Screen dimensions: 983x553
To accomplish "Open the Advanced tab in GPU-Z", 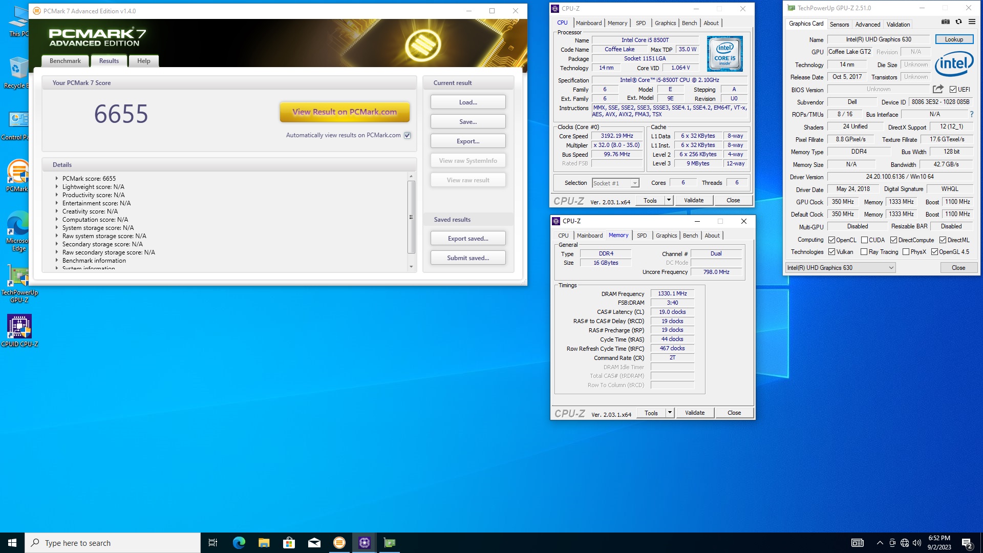I will 868,25.
